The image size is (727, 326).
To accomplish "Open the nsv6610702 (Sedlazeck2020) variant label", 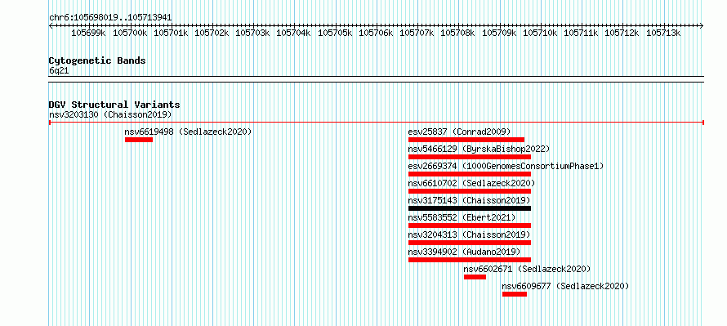I will pos(471,183).
